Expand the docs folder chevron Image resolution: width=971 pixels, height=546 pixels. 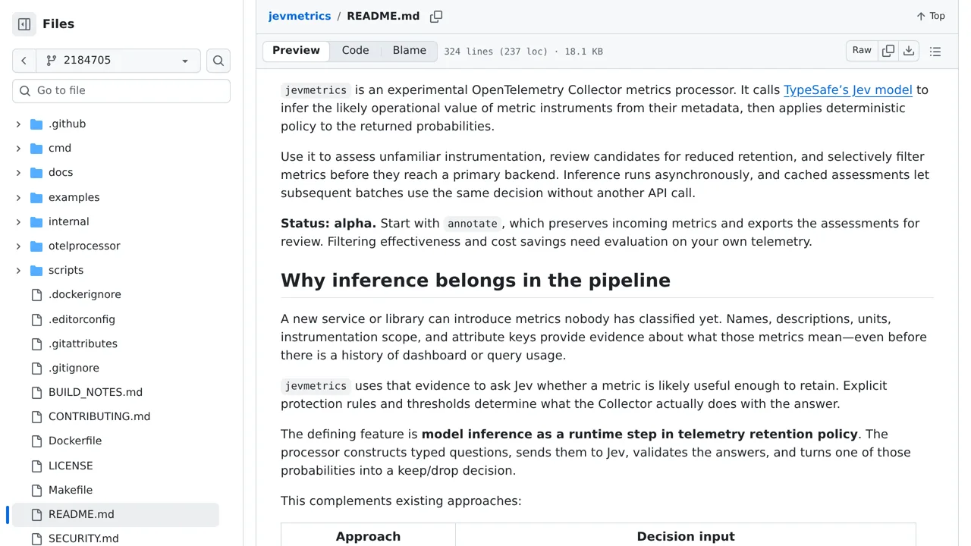(18, 172)
